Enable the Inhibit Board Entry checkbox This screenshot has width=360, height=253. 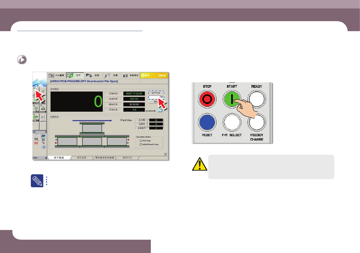point(141,144)
